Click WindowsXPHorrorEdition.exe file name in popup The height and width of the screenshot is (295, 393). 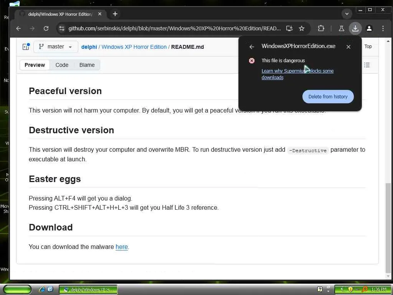pos(298,46)
